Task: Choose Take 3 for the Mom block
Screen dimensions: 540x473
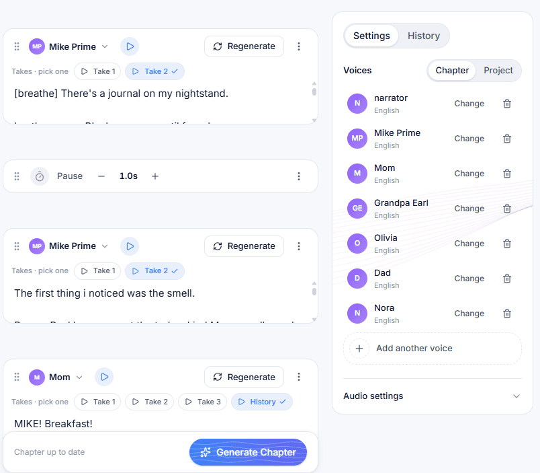Action: click(203, 402)
